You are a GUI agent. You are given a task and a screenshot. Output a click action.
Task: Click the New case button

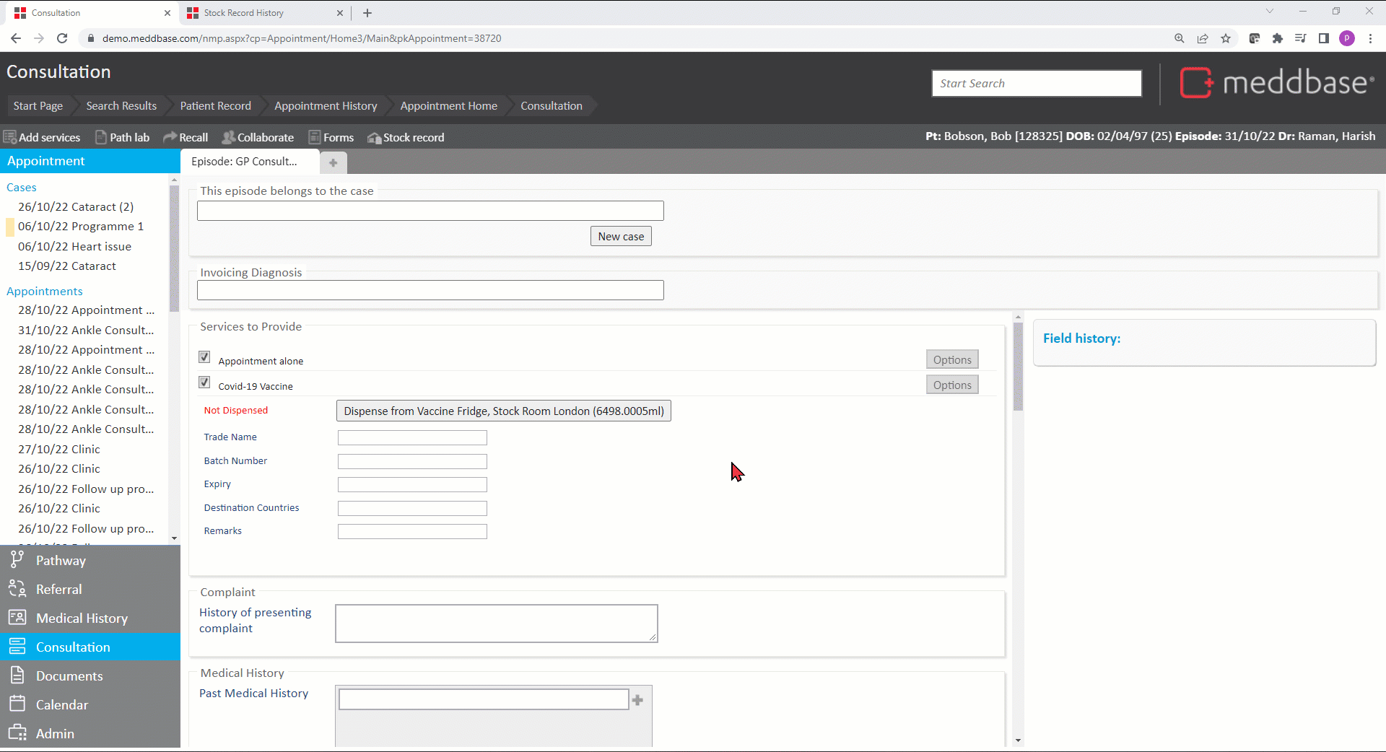point(620,236)
